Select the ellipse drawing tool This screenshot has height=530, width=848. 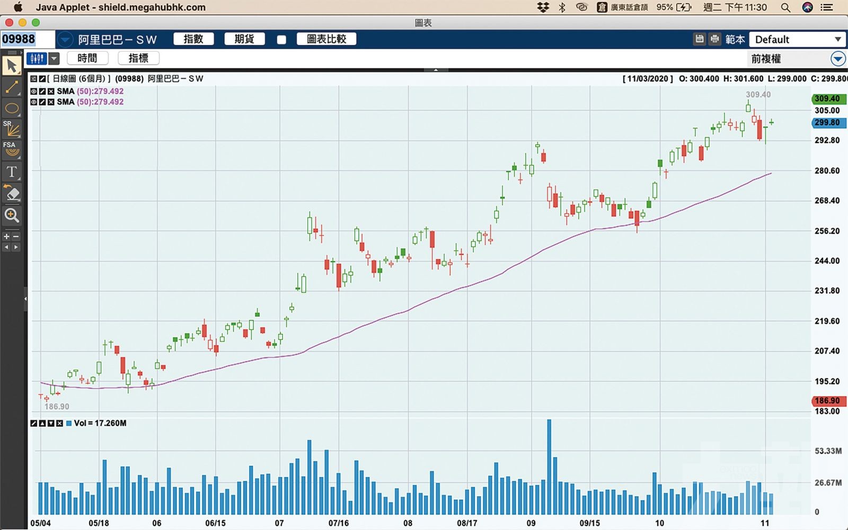tap(12, 109)
